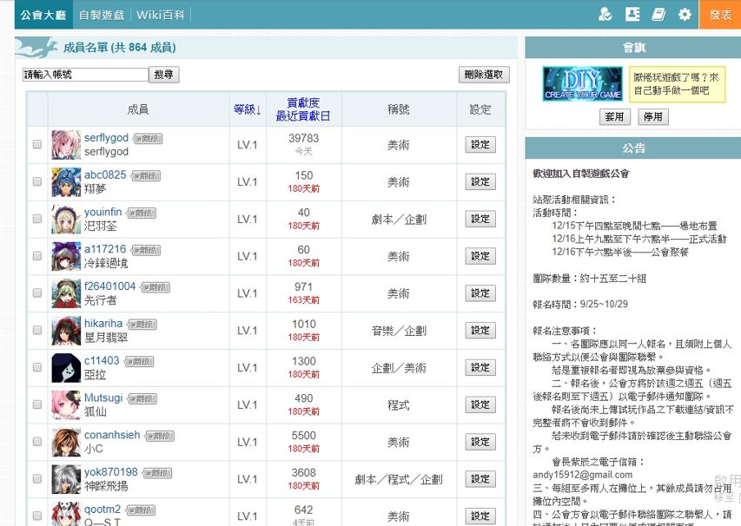This screenshot has height=526, width=741.
Task: Tick the checkbox for serflygod
Action: point(37,145)
